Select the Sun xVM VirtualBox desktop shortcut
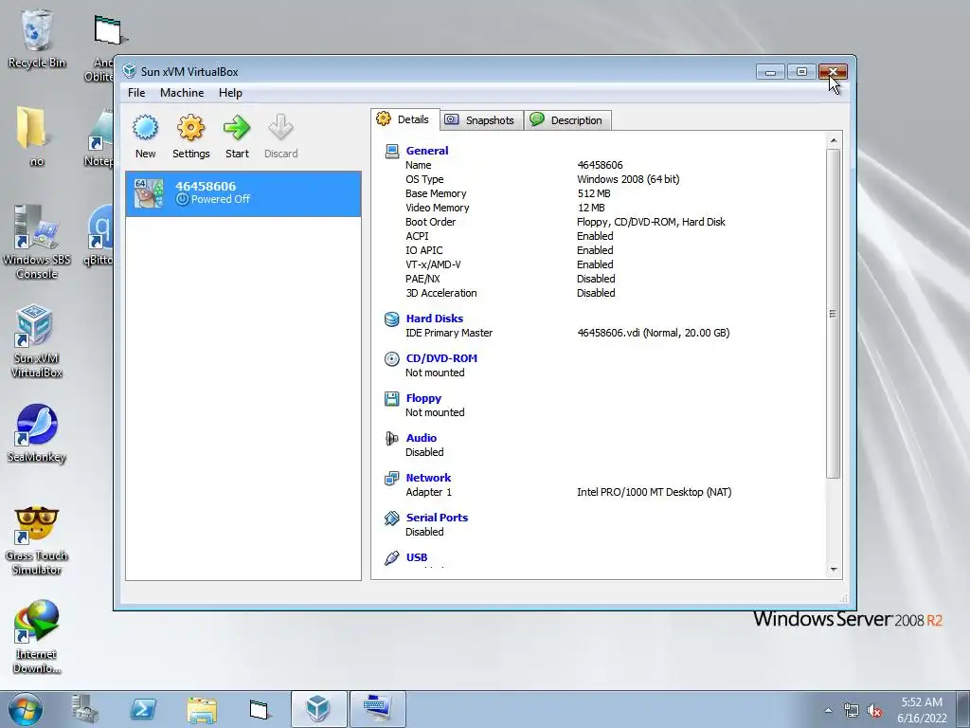The image size is (970, 728). 37,341
